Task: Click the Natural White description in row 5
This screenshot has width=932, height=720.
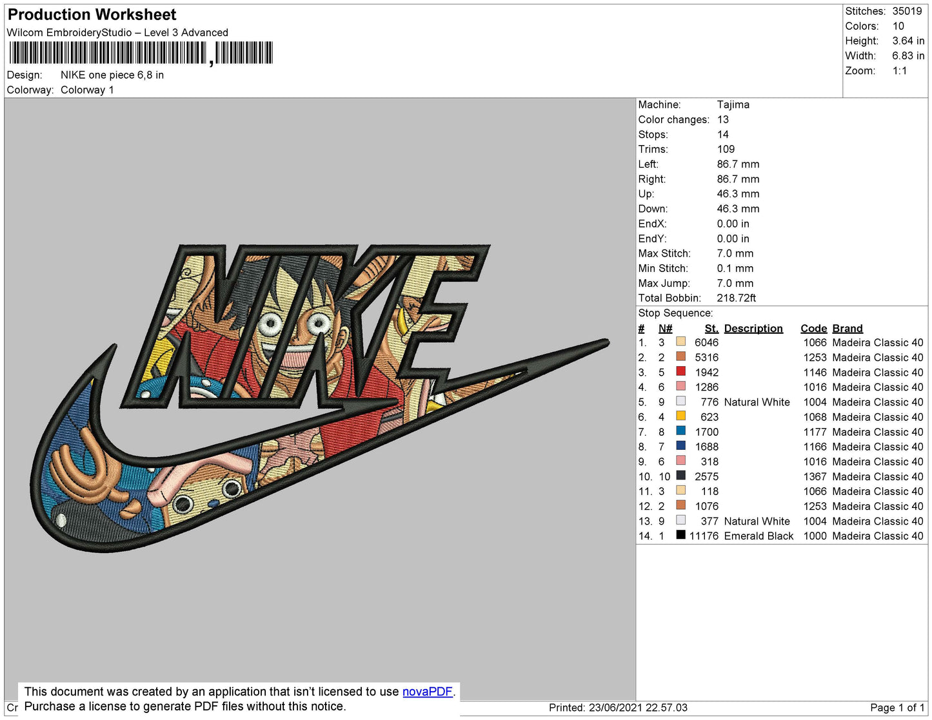Action: pos(757,402)
